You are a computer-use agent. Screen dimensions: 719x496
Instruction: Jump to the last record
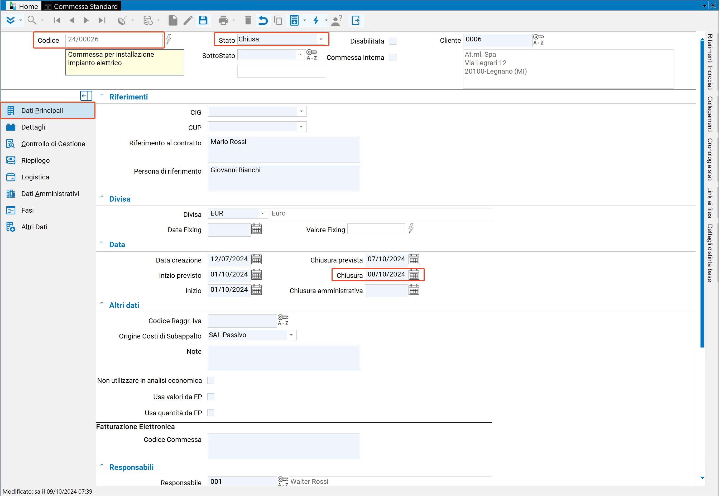[x=102, y=21]
